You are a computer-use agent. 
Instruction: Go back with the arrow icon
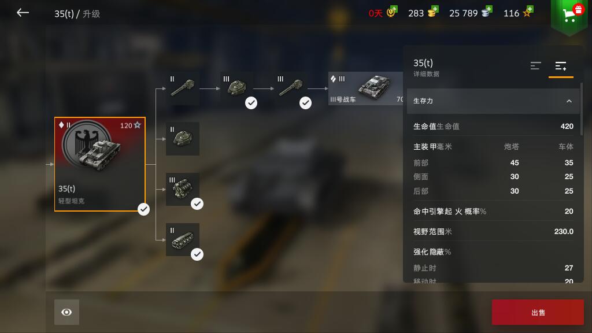23,13
